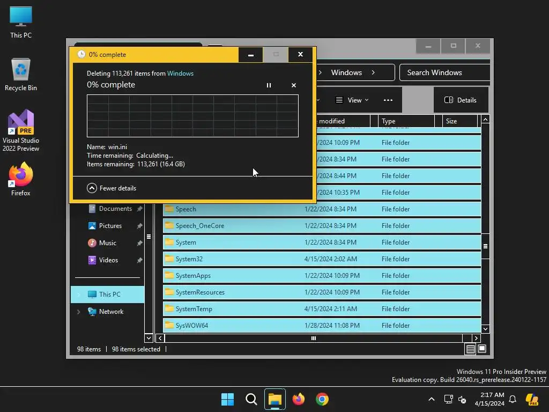Pause the delete operation
This screenshot has width=549, height=412.
click(x=269, y=85)
